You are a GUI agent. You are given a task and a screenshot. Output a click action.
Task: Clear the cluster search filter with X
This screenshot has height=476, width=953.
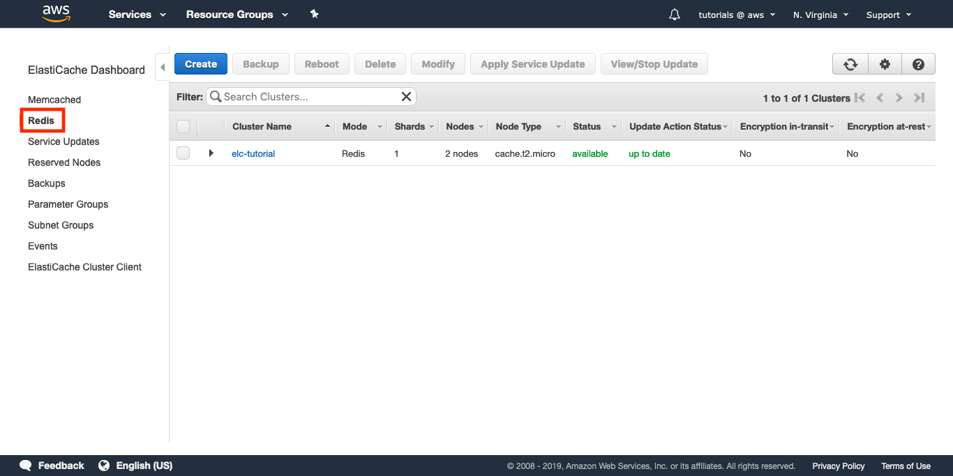click(406, 97)
